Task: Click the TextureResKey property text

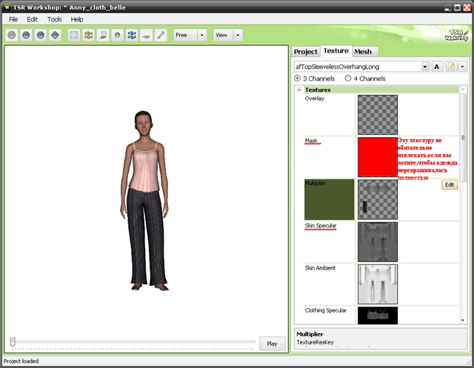Action: (315, 342)
